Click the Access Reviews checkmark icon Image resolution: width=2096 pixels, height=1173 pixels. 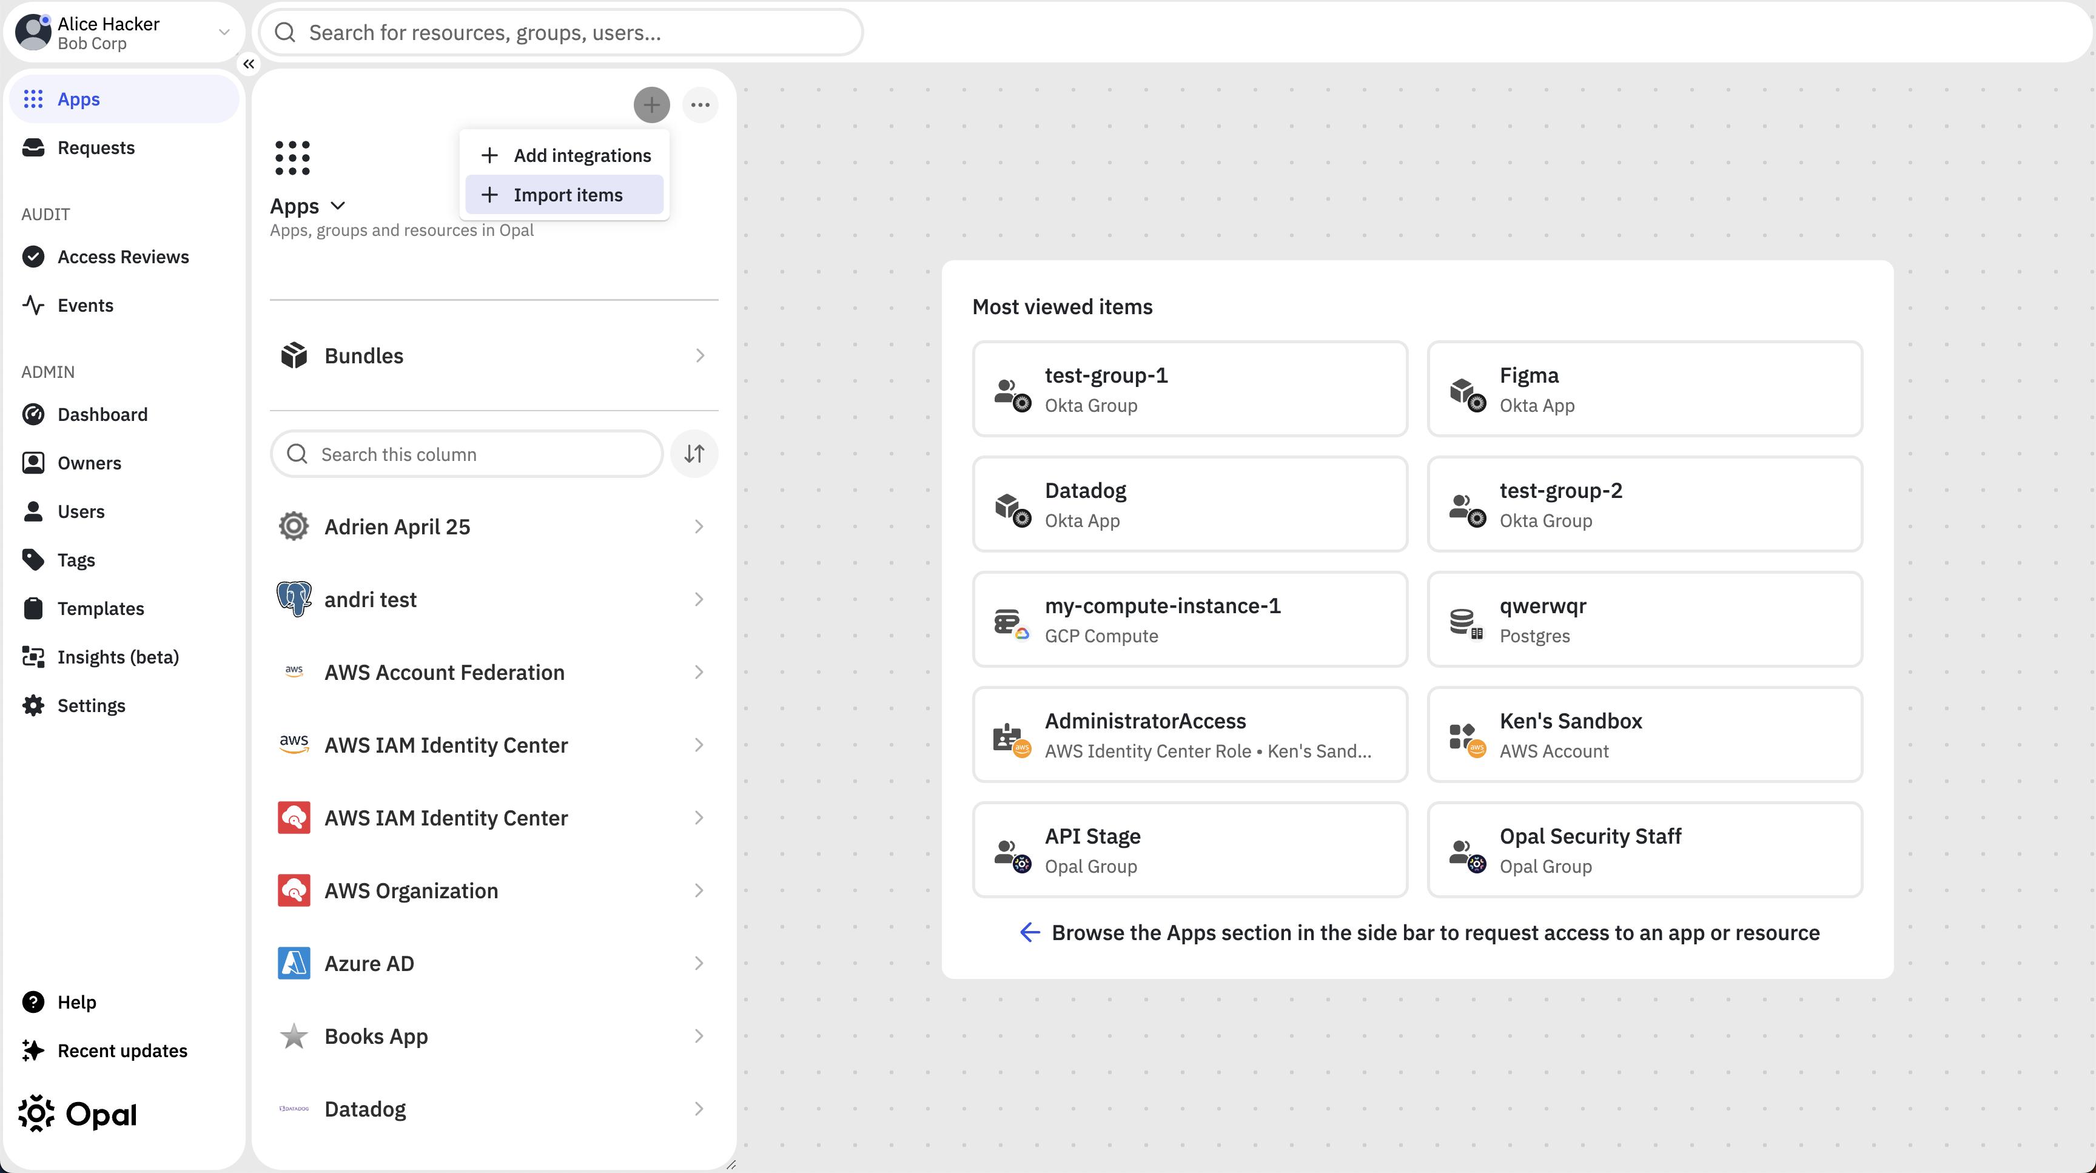point(33,256)
